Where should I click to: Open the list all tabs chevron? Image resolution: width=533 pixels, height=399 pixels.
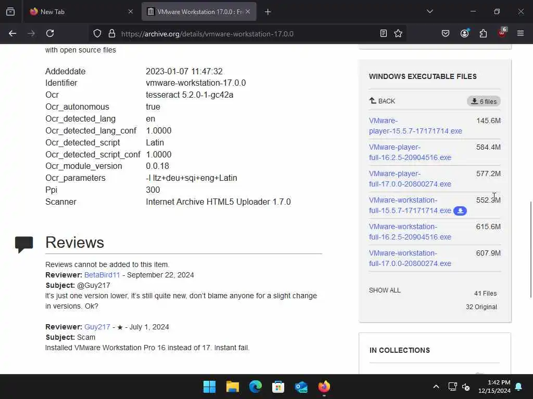click(429, 11)
